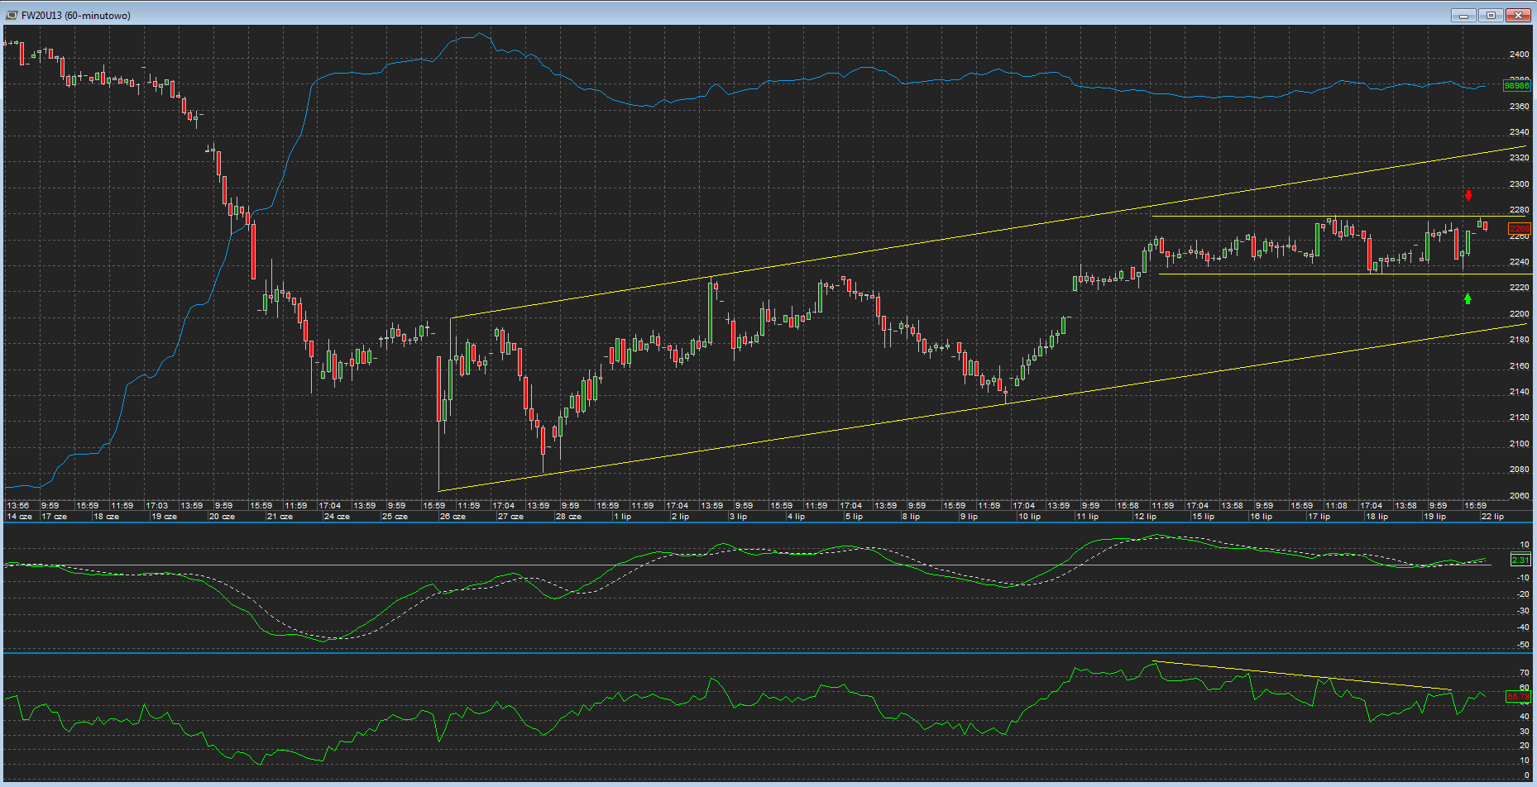The image size is (1537, 787).
Task: Click the chart window icon in title bar
Action: 12,15
